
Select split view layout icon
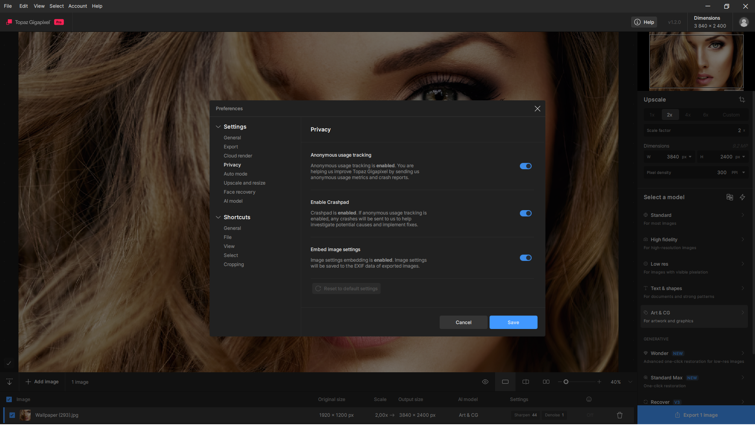(x=526, y=382)
